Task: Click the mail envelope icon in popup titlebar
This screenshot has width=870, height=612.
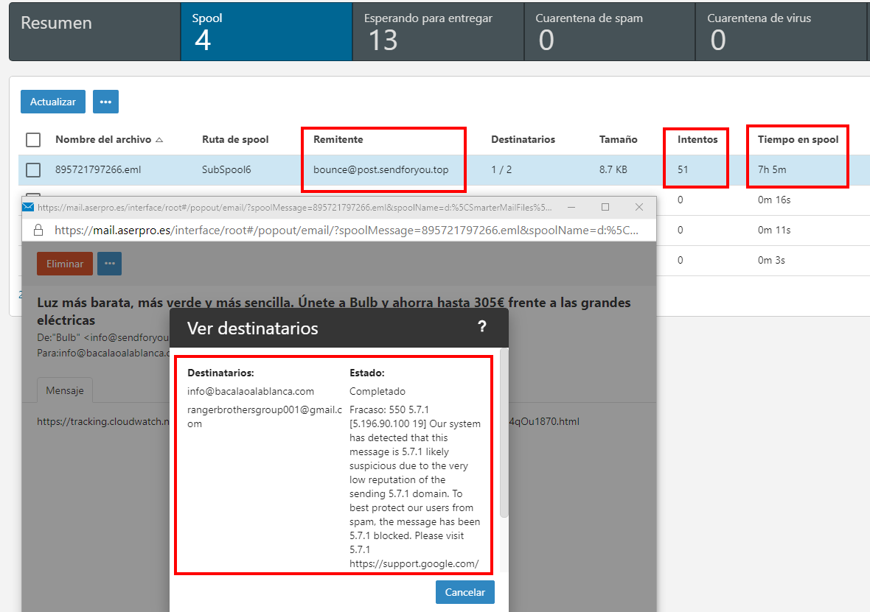Action: pyautogui.click(x=28, y=207)
